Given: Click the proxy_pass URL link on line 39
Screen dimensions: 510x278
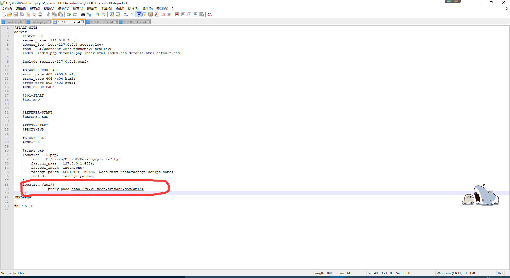Looking at the screenshot, I should [107, 189].
